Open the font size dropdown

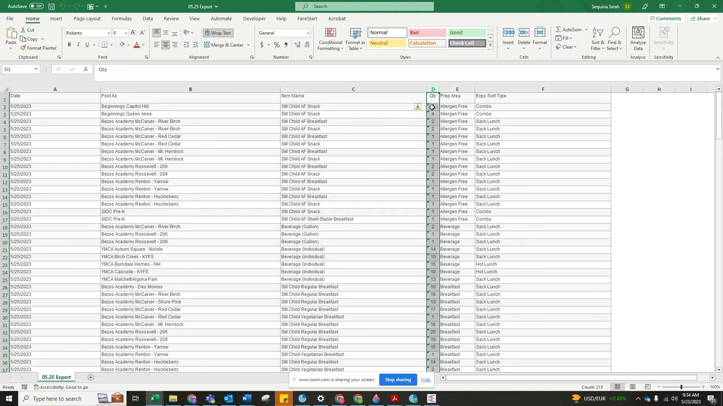coord(125,33)
